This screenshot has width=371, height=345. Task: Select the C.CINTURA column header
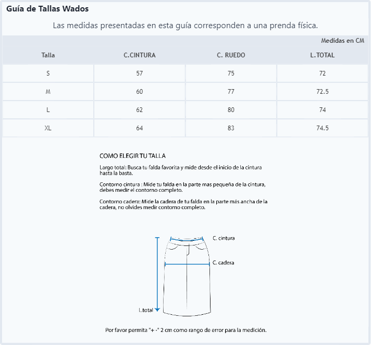coord(139,55)
